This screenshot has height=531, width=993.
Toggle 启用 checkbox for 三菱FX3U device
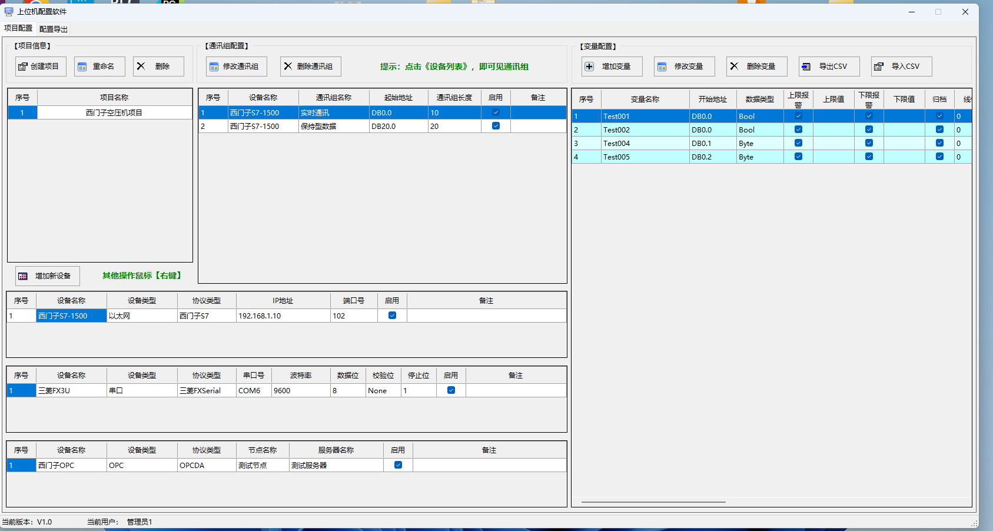451,390
